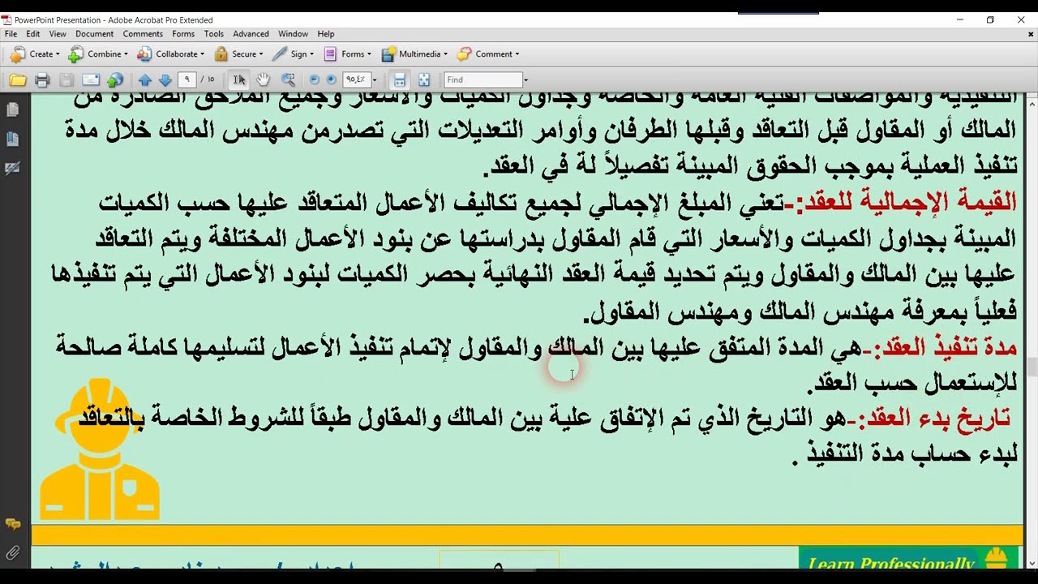This screenshot has width=1038, height=584.
Task: Open the Advanced menu
Action: tap(251, 34)
